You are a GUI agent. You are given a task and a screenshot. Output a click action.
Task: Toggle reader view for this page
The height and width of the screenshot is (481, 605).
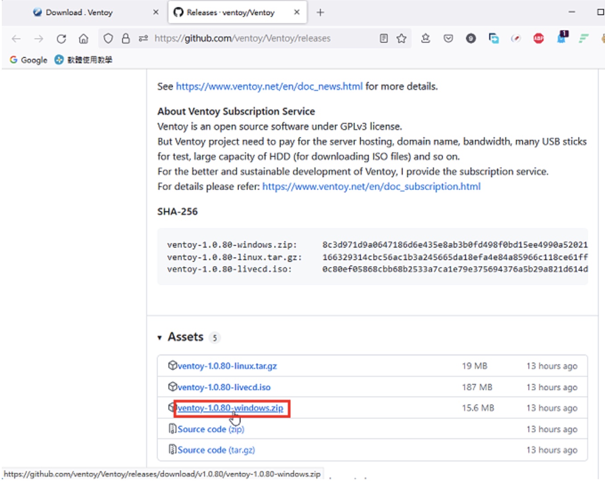384,39
